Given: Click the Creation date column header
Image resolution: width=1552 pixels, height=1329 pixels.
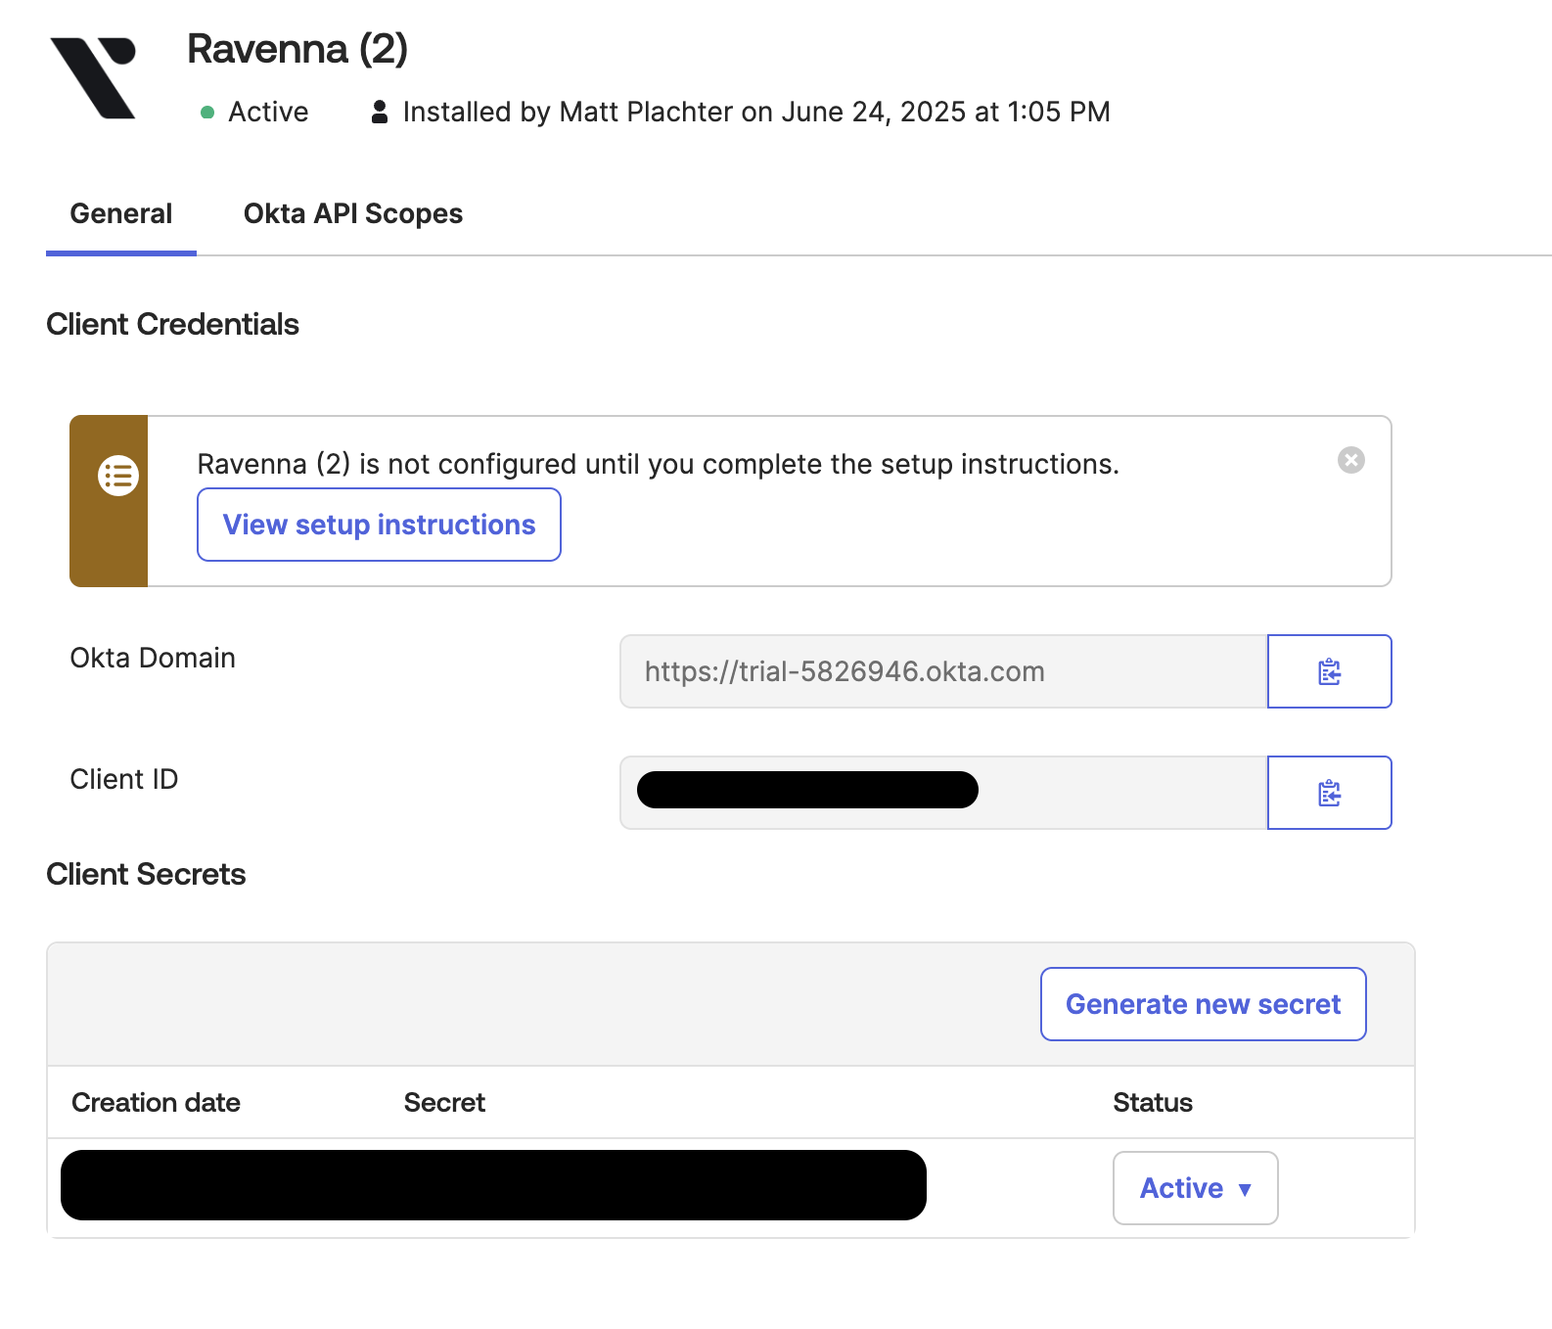Looking at the screenshot, I should (156, 1102).
